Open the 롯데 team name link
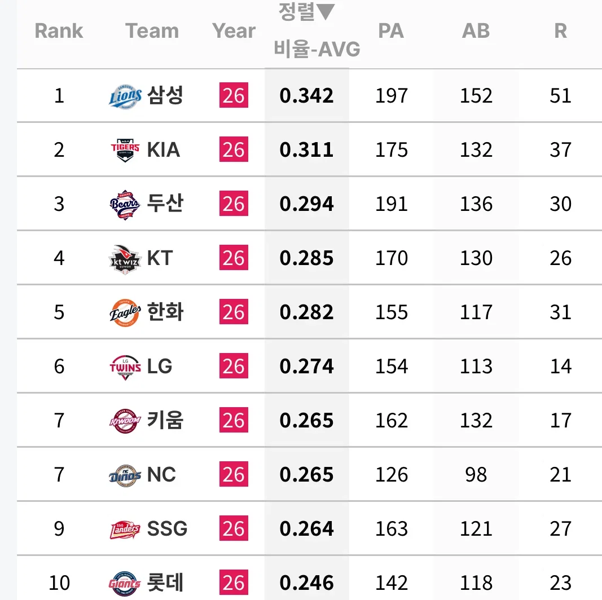The width and height of the screenshot is (602, 600). pos(165,583)
